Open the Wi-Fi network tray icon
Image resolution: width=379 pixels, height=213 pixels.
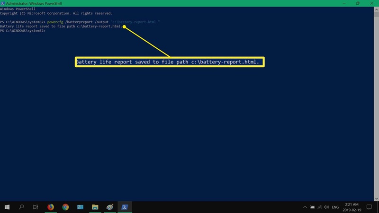tap(319, 207)
